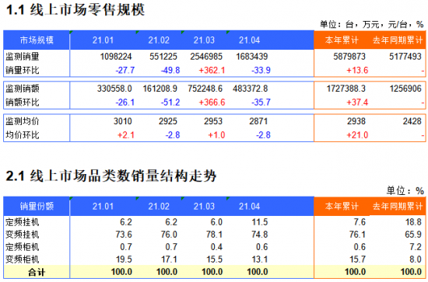
Task: Select the cumulative average price 2938
Action: point(356,121)
